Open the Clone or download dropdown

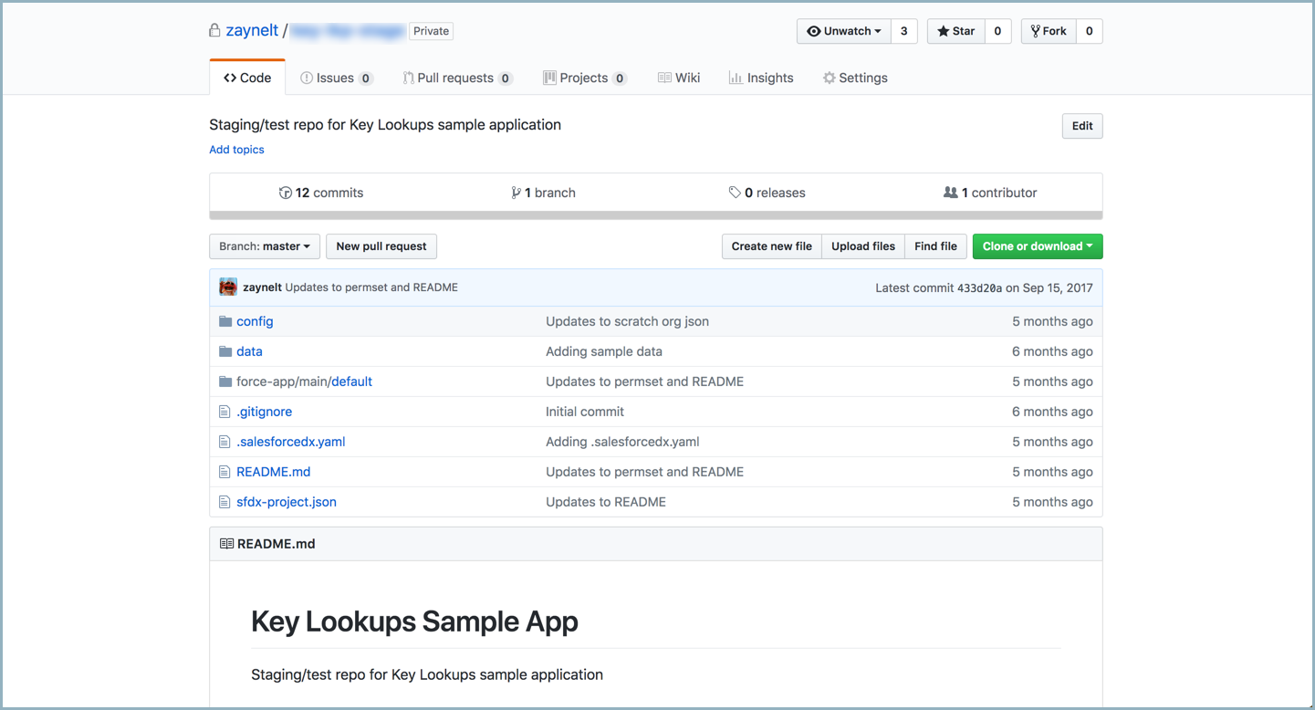[1037, 246]
